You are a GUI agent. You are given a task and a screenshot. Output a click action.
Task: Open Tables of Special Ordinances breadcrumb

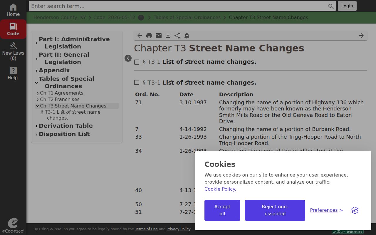(x=187, y=18)
